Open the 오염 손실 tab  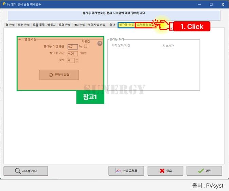pos(65,25)
